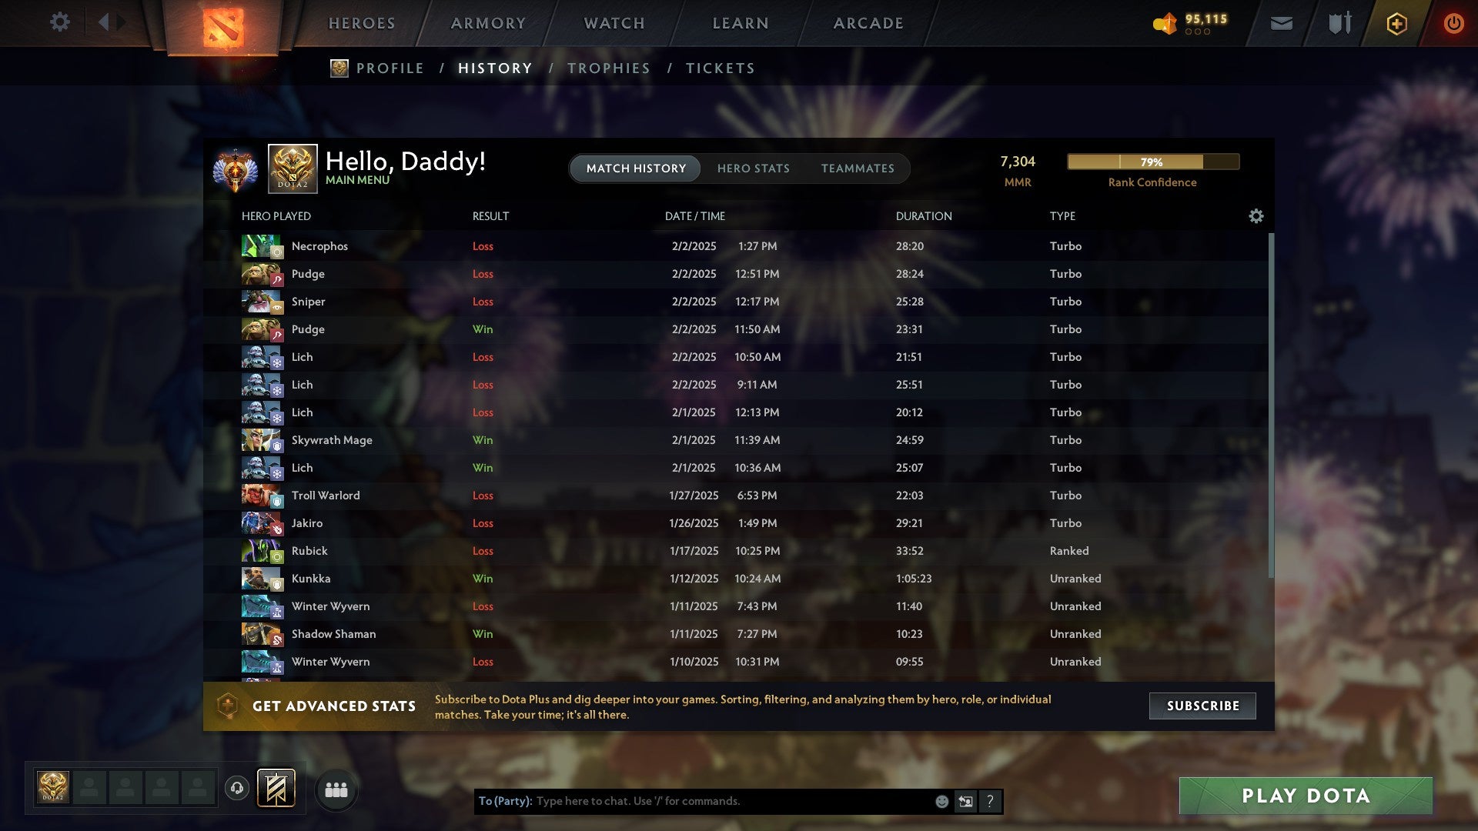Open the Heroes menu

(x=362, y=23)
